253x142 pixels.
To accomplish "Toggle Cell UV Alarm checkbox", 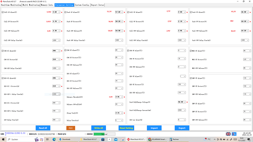I will pos(128,12).
